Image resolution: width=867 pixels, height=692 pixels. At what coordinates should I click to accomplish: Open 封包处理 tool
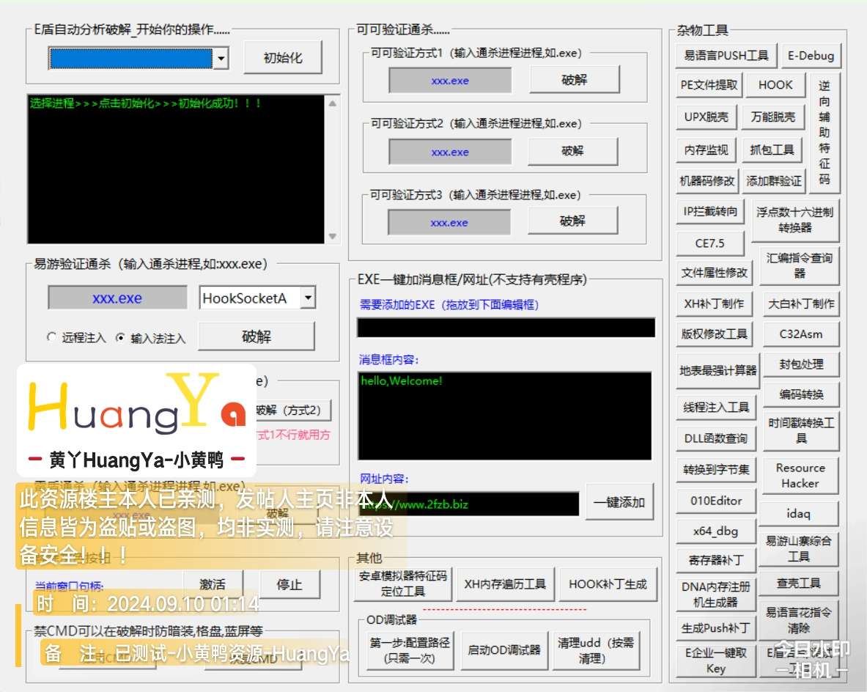801,364
